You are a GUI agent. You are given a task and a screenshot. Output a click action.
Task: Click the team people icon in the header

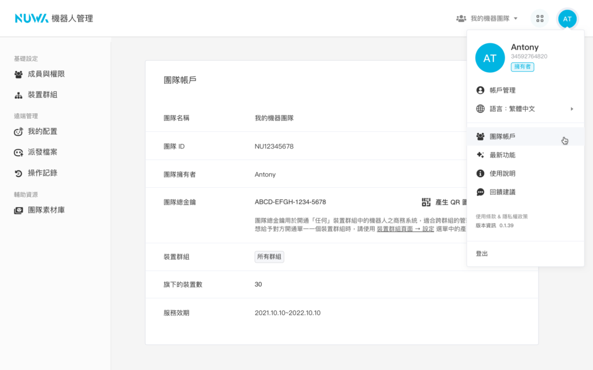[461, 18]
